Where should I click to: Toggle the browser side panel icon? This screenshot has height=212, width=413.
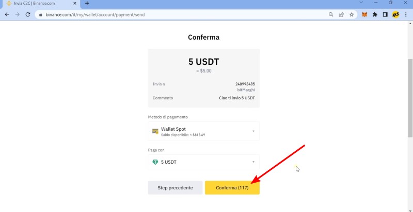[x=385, y=15]
